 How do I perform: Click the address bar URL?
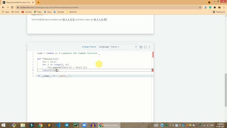click(49, 7)
